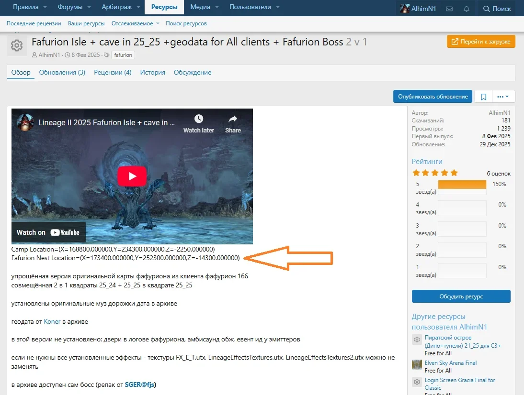
Task: Click Fafurion Nest Location coordinates text
Action: coord(125,258)
